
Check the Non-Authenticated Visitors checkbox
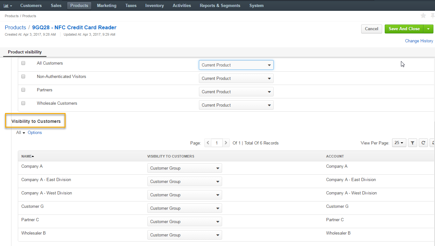tap(23, 76)
